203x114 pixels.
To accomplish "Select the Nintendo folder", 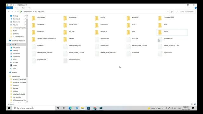I will (40, 31).
